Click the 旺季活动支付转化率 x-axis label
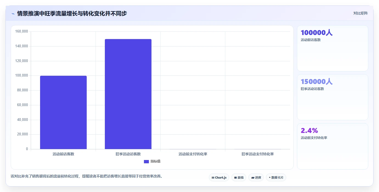Image resolution: width=379 pixels, height=192 pixels. [258, 154]
